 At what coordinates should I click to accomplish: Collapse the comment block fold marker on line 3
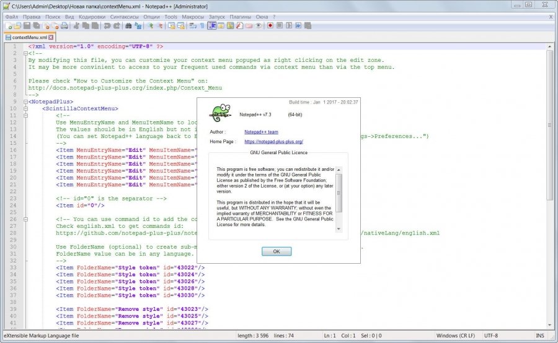pyautogui.click(x=25, y=53)
